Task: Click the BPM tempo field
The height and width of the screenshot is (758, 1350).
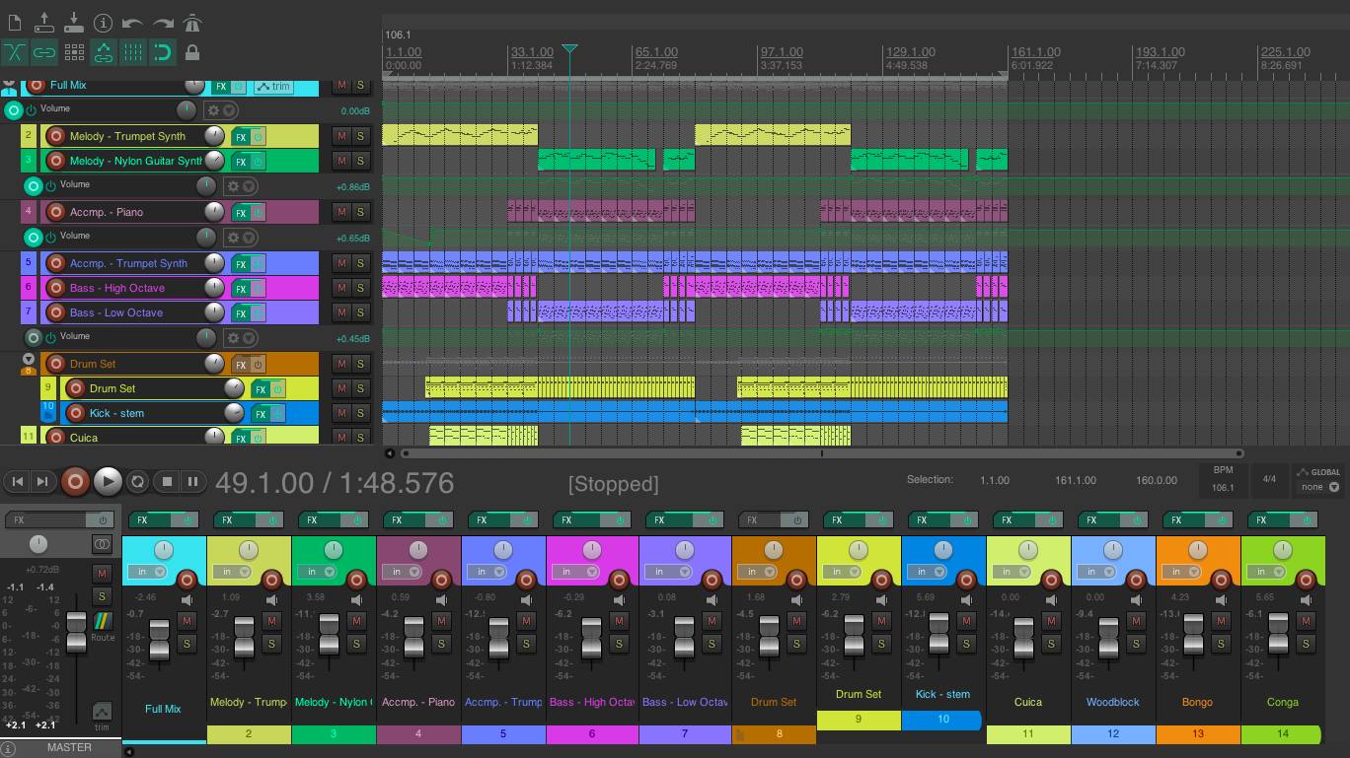Action: coord(1223,480)
